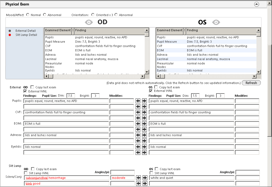The image size is (272, 187).
Task: Check Slit Lamp OS Copy last exam
Action: pyautogui.click(x=156, y=169)
